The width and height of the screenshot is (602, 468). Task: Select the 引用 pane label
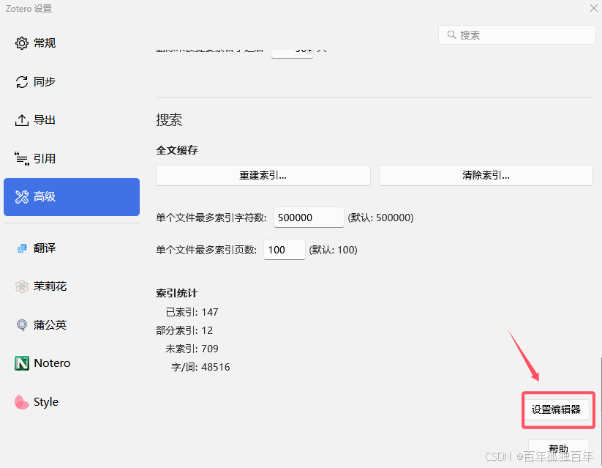click(x=45, y=159)
